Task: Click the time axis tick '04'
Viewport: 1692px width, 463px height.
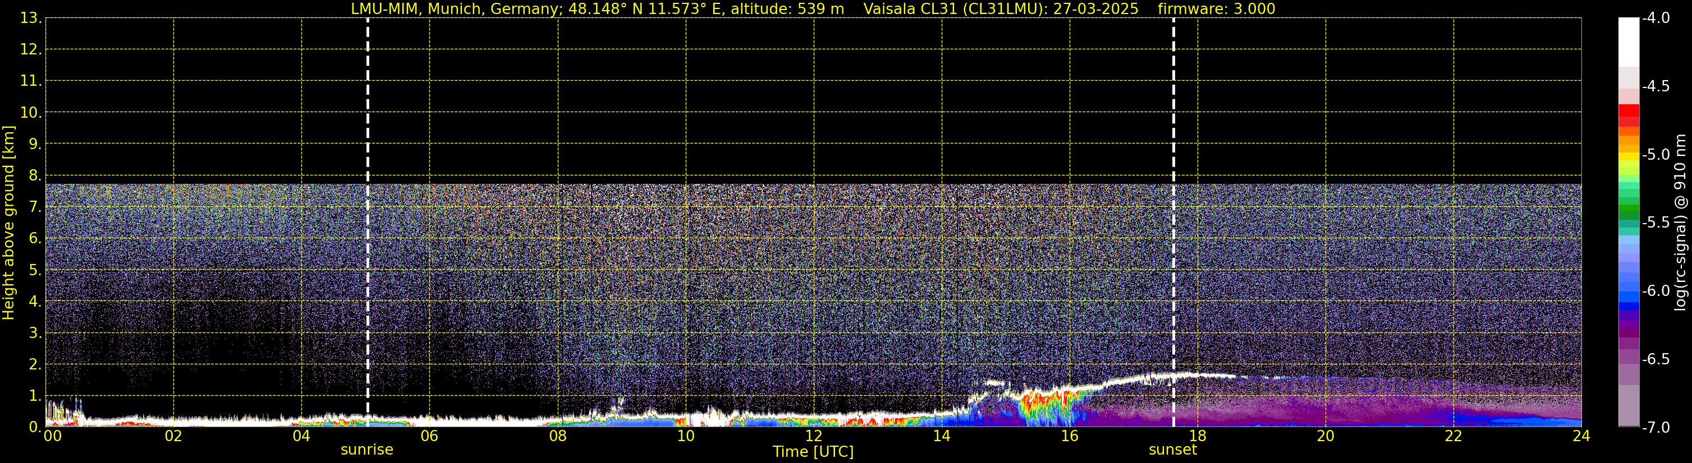Action: [x=301, y=436]
